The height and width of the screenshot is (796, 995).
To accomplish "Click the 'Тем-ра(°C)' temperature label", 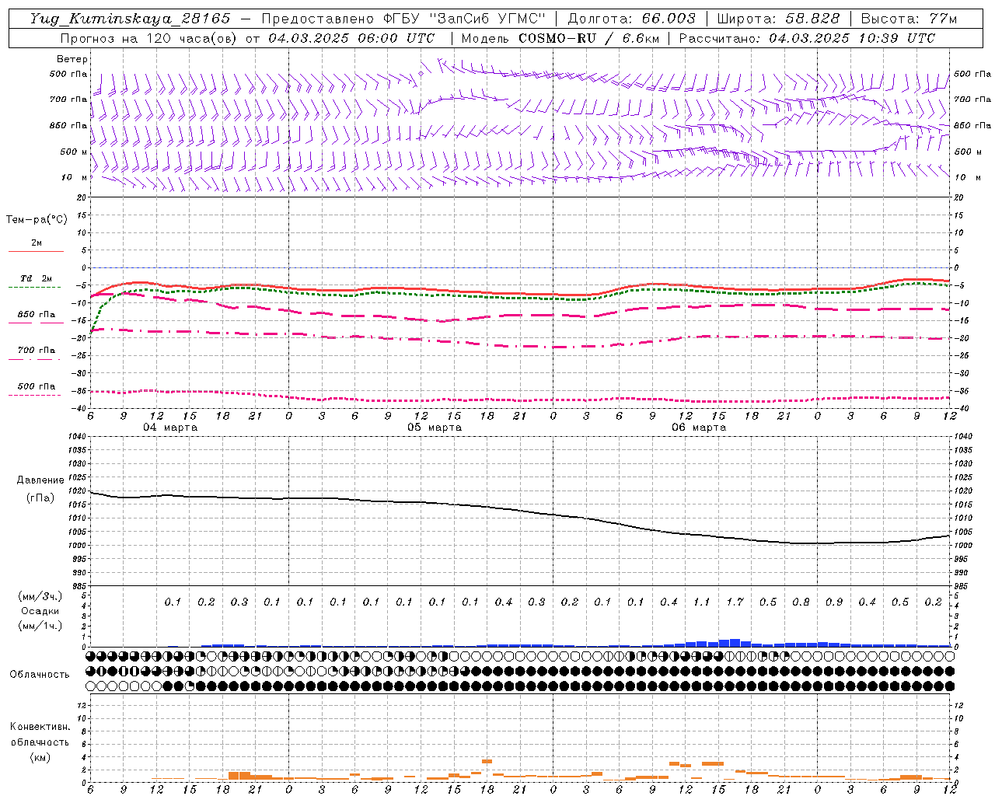I will (x=37, y=219).
